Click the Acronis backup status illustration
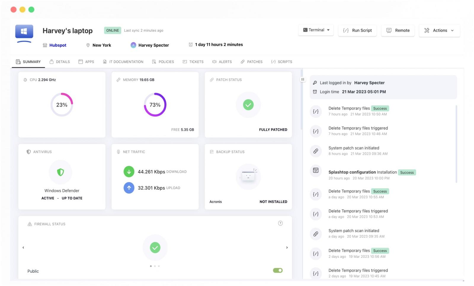The width and height of the screenshot is (474, 286). [248, 176]
